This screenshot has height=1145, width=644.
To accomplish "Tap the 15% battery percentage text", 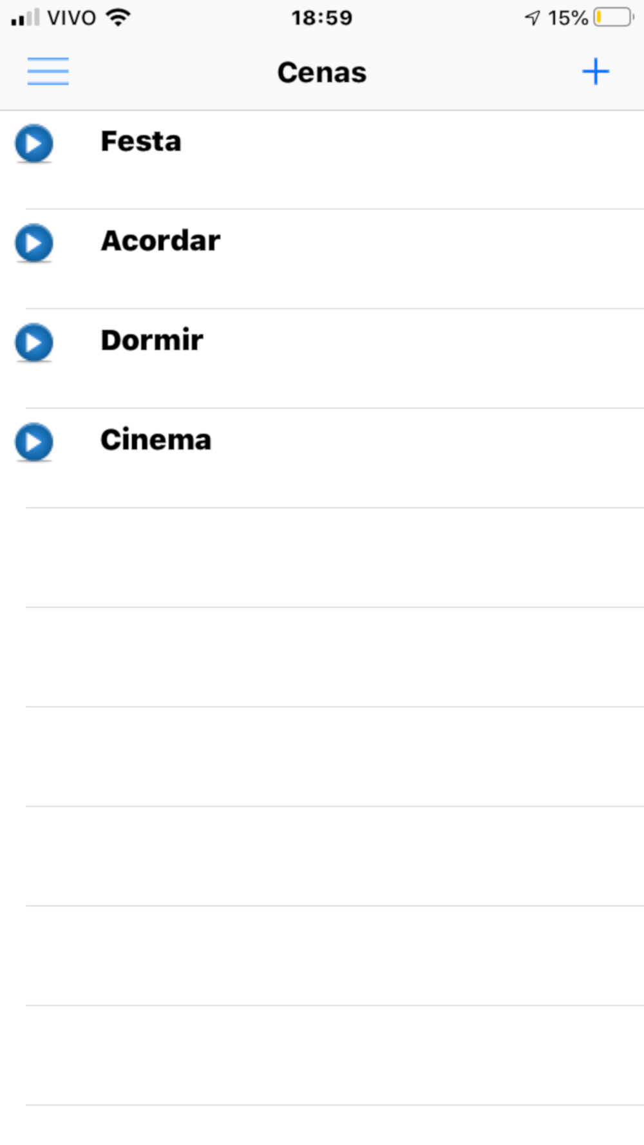I will (x=567, y=17).
